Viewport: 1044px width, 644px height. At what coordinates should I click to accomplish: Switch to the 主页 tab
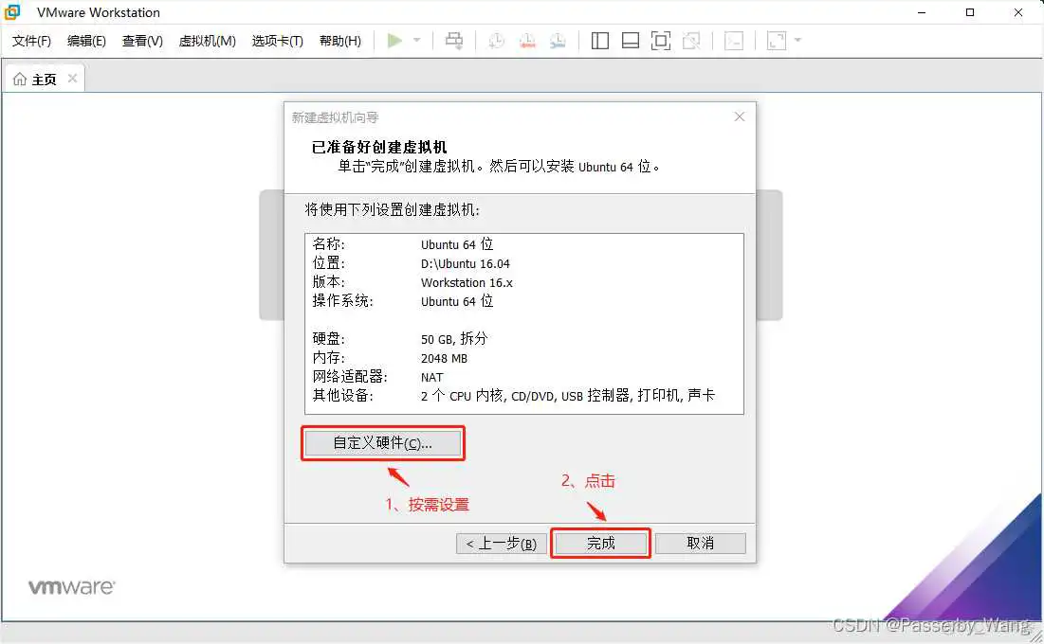coord(43,79)
